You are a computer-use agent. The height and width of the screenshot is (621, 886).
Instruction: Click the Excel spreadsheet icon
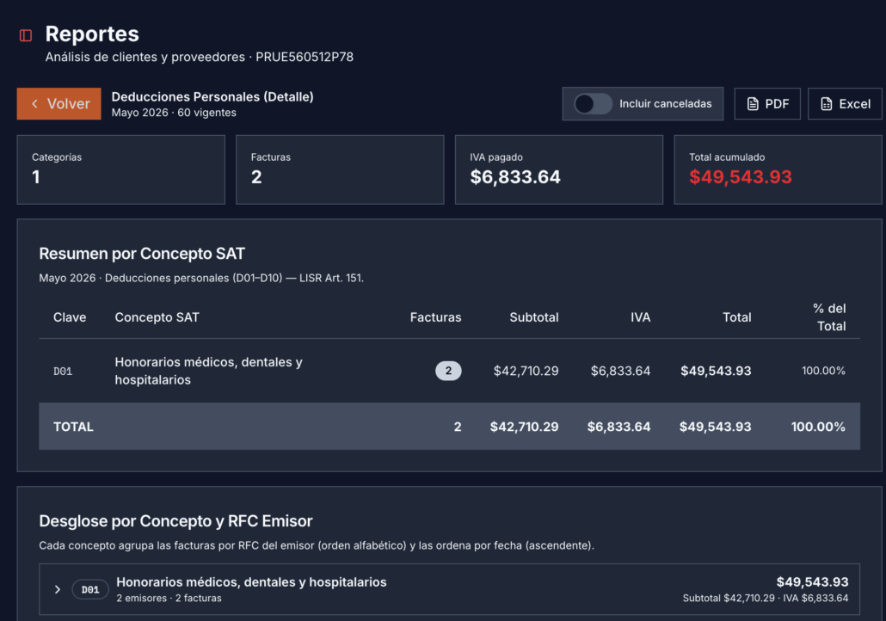pyautogui.click(x=826, y=104)
